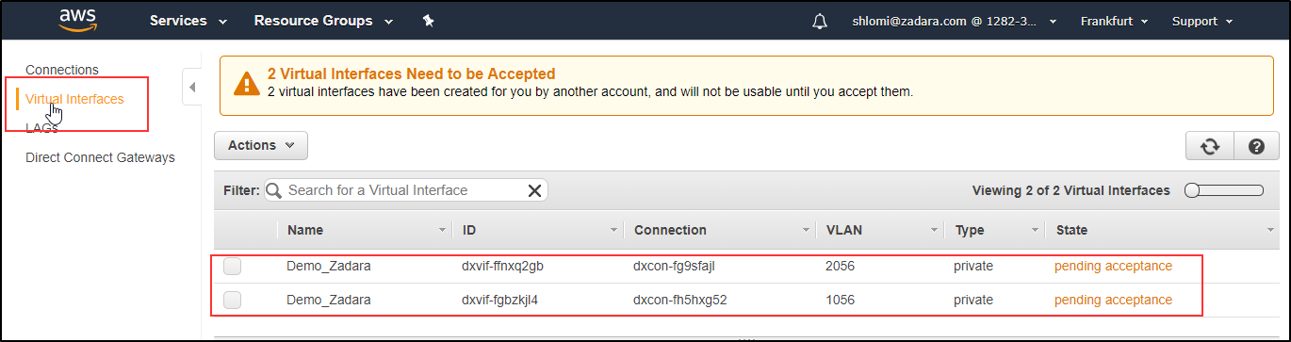Clear the filter with the X icon
Image resolution: width=1291 pixels, height=342 pixels.
(x=534, y=190)
